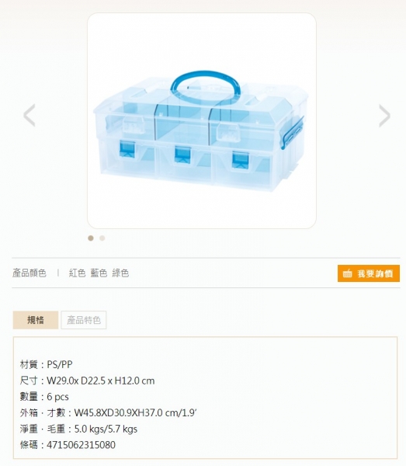Click the basket icon on the inquiry button

coord(347,273)
